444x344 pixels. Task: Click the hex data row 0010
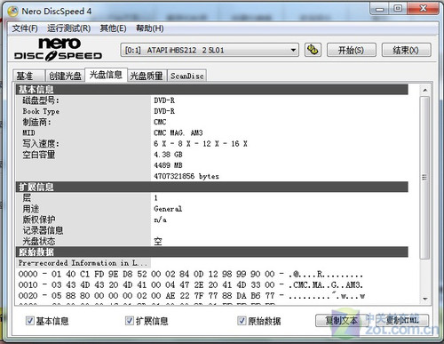tap(191, 284)
